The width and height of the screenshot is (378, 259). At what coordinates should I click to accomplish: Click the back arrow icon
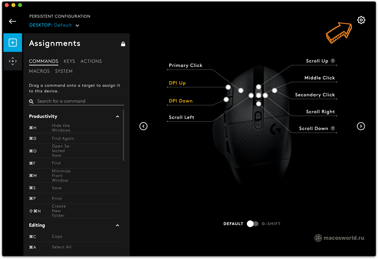13,21
